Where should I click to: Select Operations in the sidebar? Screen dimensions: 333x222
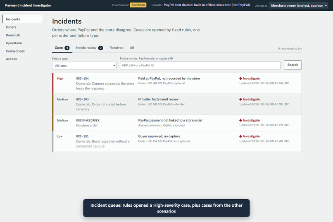click(14, 43)
